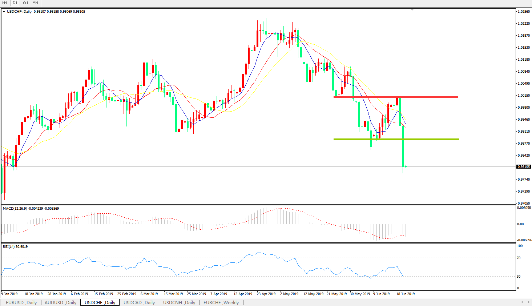This screenshot has height=306, width=532.
Task: Select the active USDCHF-,Daily tab
Action: 100,302
